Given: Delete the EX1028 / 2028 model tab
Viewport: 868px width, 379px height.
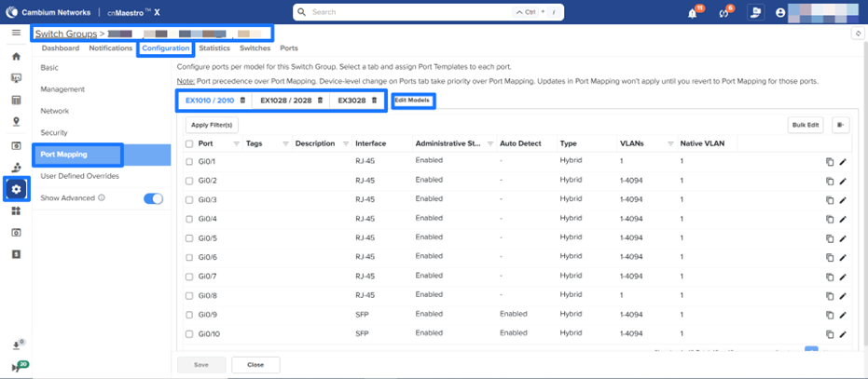Looking at the screenshot, I should click(x=320, y=101).
